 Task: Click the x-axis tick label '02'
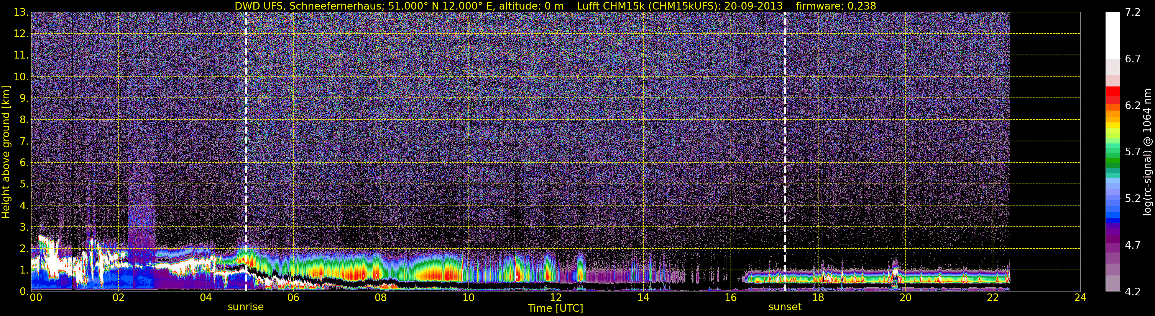pos(118,298)
